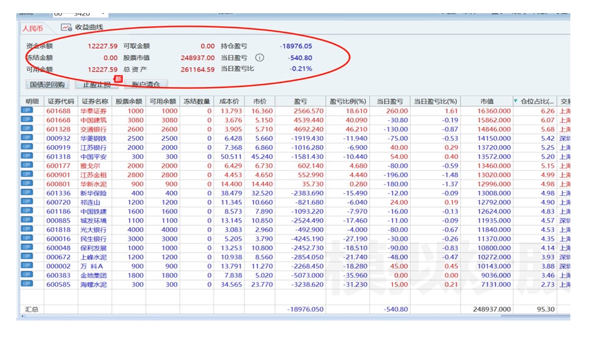The width and height of the screenshot is (601, 338).
Task: Open detail icon for 保利发展 row
Action: (x=27, y=248)
